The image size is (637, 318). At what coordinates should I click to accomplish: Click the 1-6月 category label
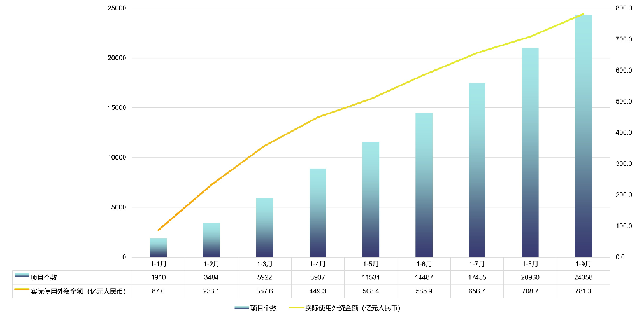[x=424, y=263]
